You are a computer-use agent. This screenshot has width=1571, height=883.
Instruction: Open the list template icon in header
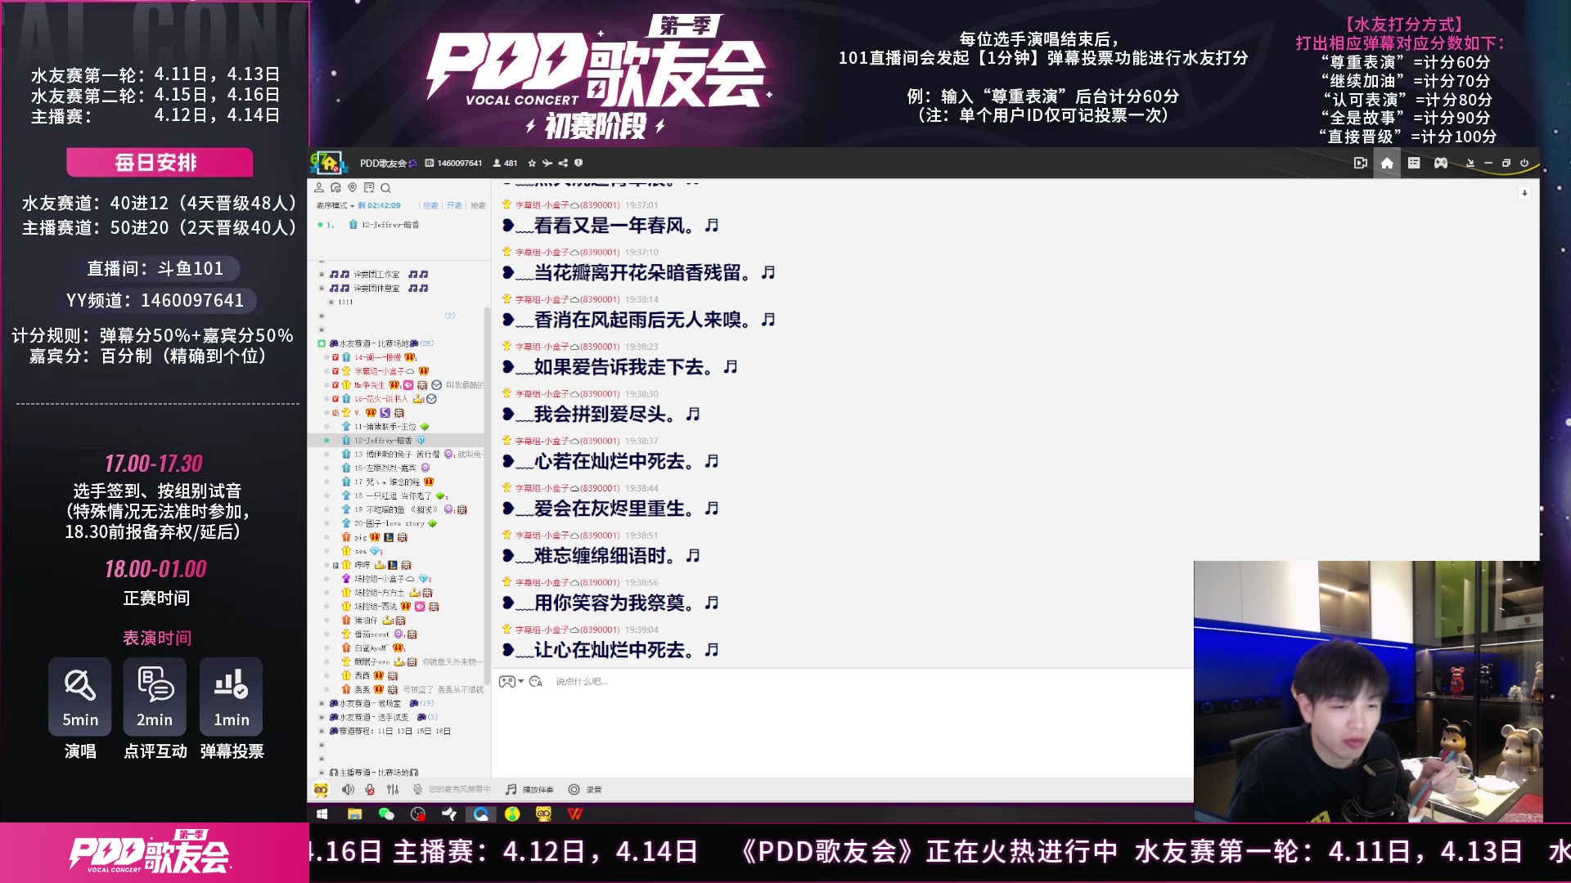[1414, 163]
